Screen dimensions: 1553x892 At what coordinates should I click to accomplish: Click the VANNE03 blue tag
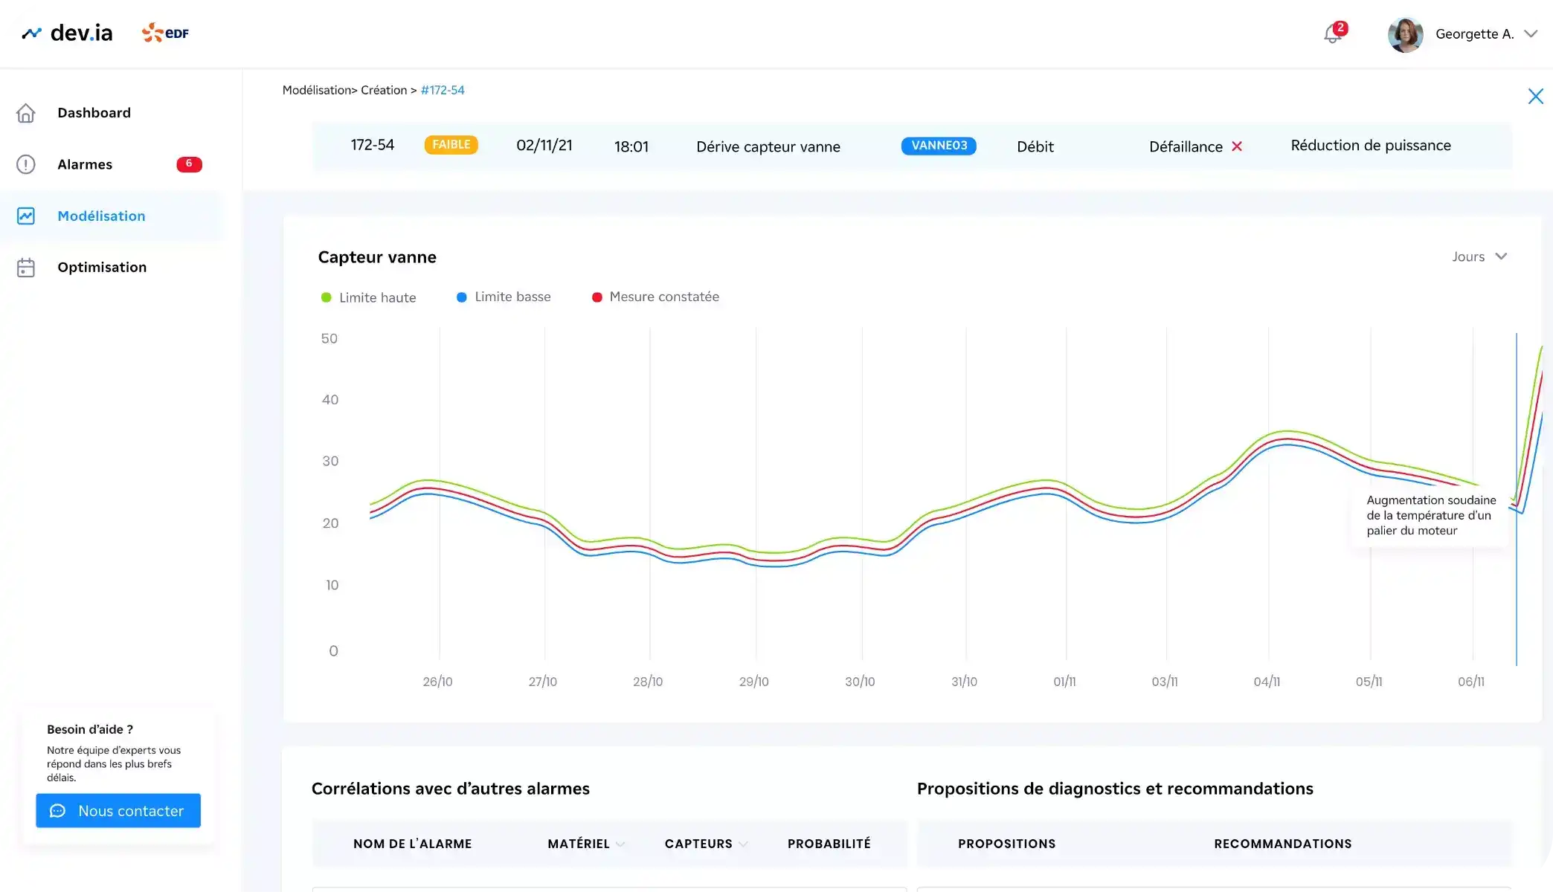(939, 146)
